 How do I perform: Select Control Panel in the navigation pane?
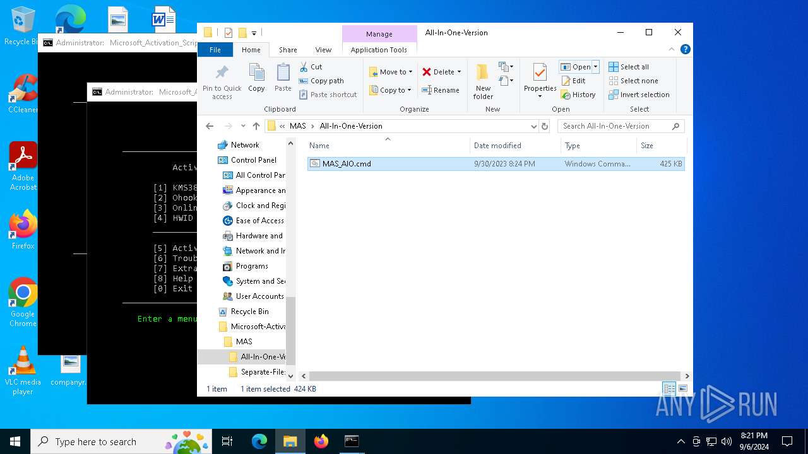point(253,160)
